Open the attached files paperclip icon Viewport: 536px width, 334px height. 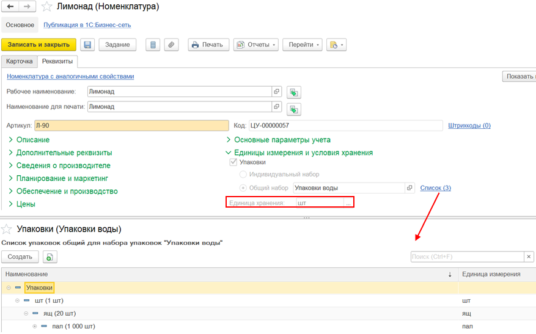[171, 45]
